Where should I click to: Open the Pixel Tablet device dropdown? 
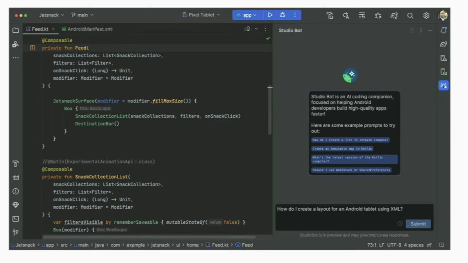(201, 15)
